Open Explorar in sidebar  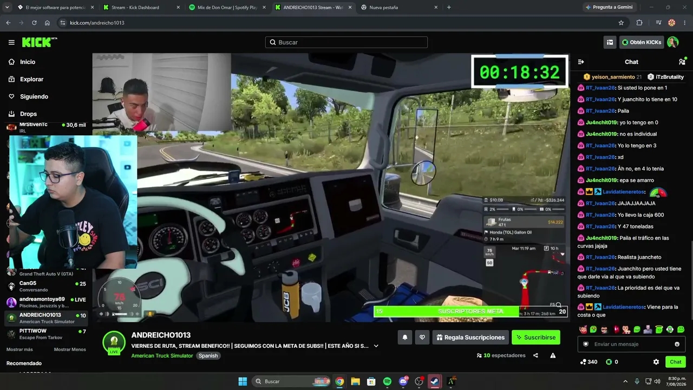tap(31, 79)
